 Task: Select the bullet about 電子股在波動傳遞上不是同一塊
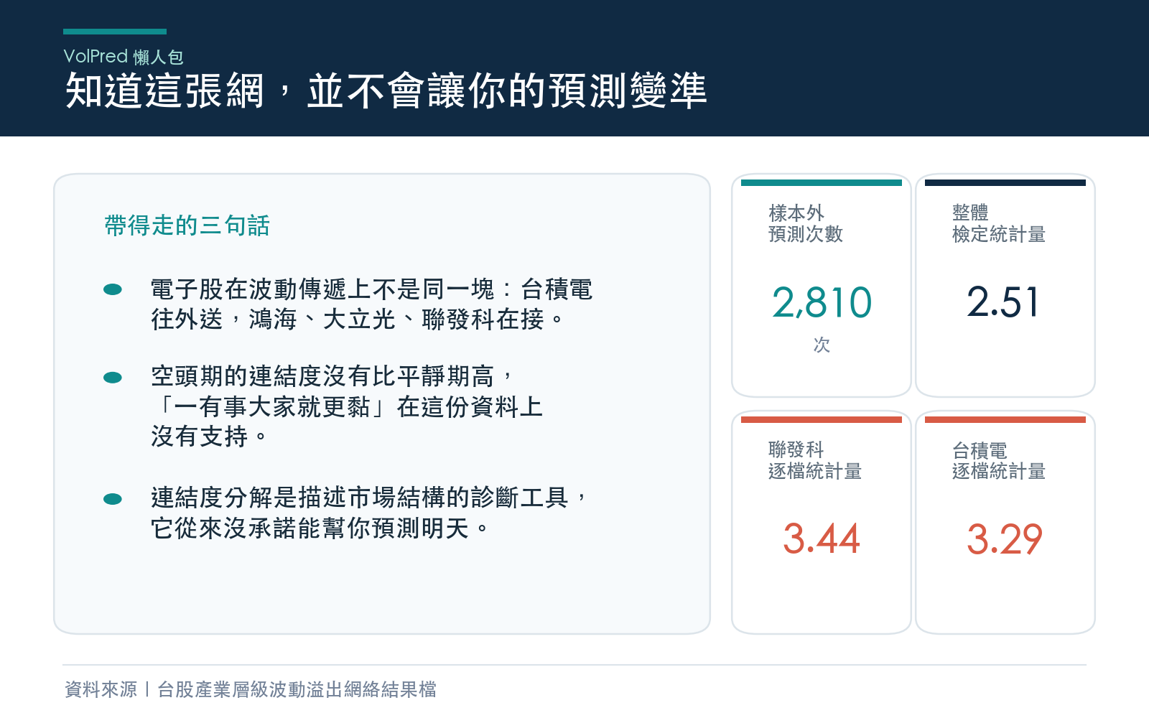(x=371, y=289)
